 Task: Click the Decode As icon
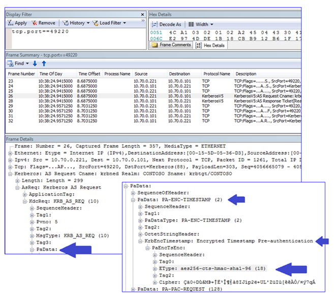tap(155, 24)
